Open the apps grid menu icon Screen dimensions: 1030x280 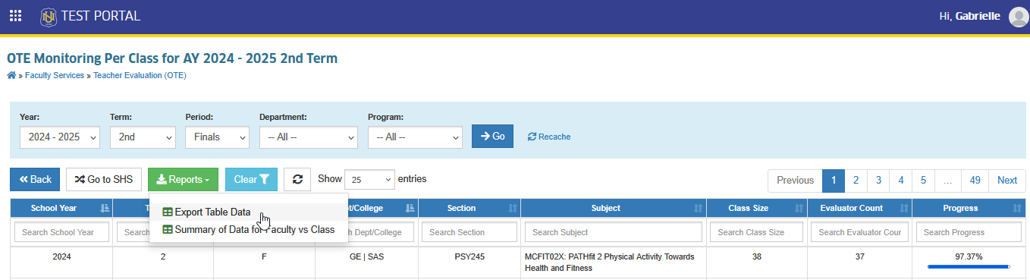click(x=15, y=16)
